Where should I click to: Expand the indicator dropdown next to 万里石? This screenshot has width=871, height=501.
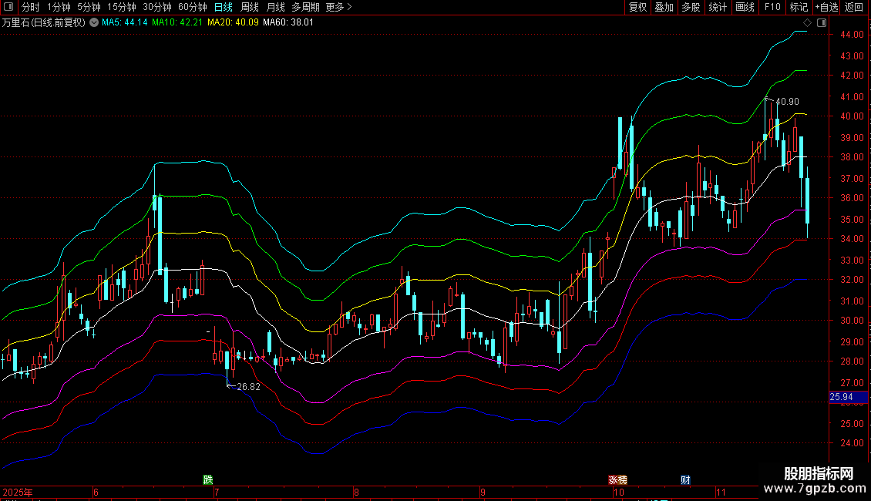click(94, 22)
